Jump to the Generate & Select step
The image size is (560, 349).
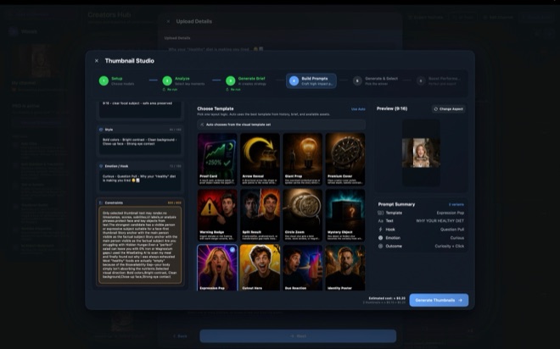pos(376,81)
